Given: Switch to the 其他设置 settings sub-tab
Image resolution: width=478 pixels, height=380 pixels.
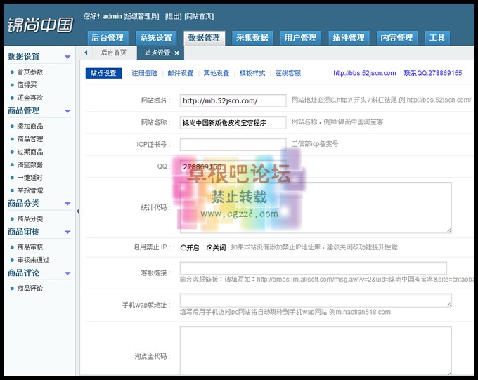Looking at the screenshot, I should coord(217,73).
